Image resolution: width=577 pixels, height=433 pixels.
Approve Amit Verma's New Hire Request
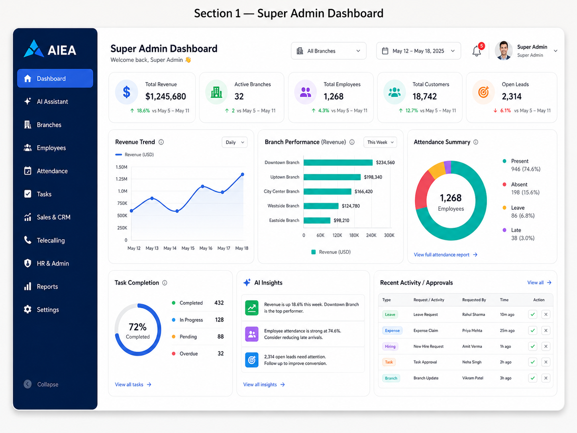[532, 346]
